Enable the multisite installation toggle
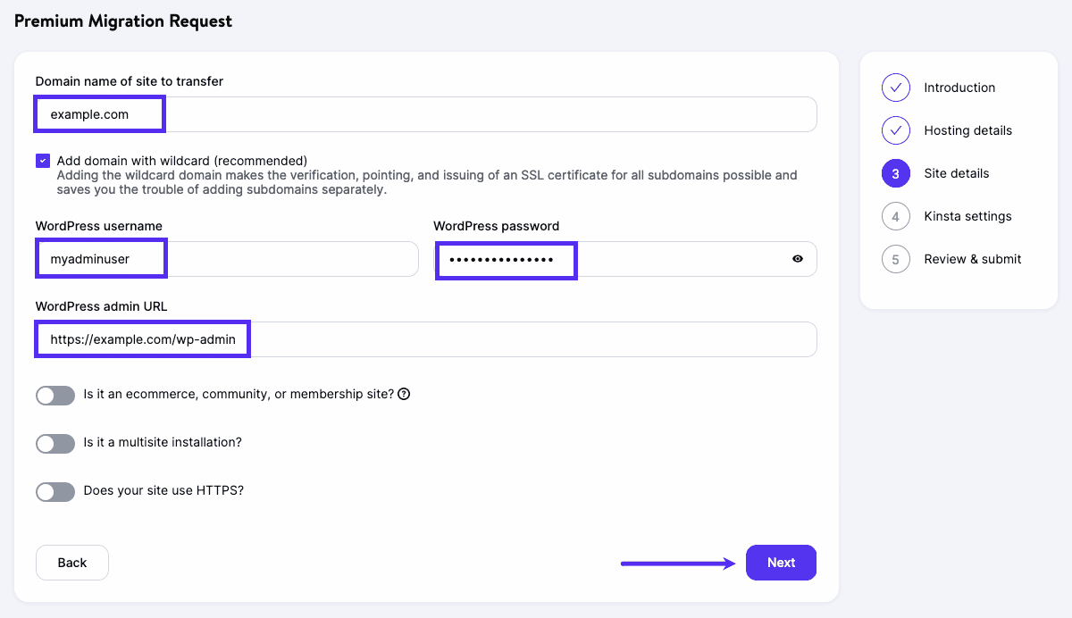Image resolution: width=1072 pixels, height=618 pixels. 55,442
